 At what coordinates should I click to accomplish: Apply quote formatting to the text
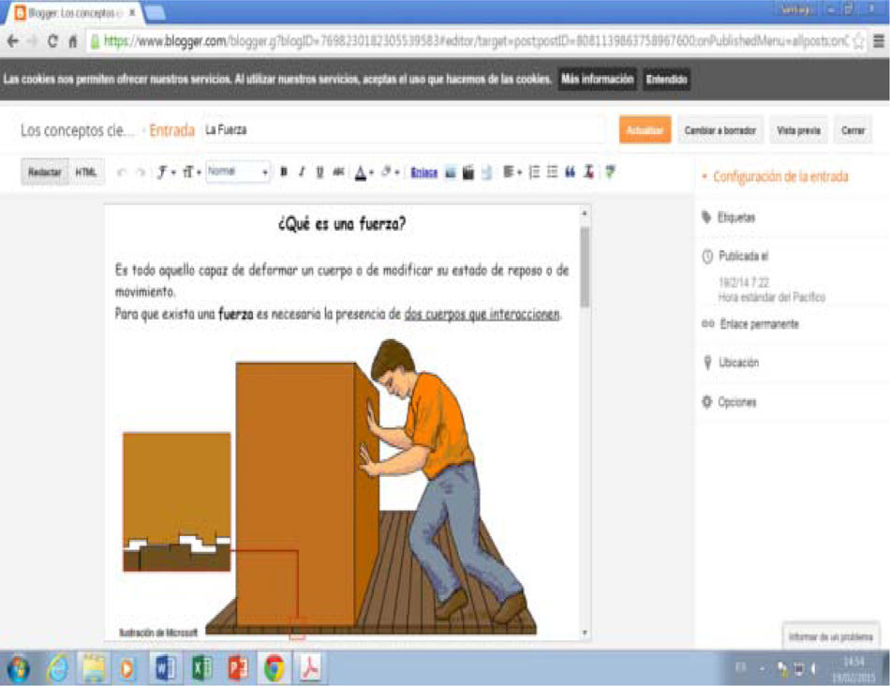(570, 172)
